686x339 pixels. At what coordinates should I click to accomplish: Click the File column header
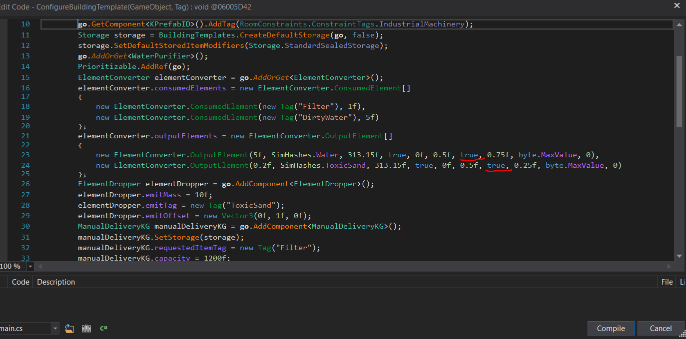tap(667, 282)
